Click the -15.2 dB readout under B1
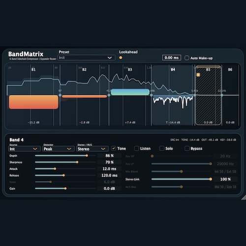This screenshot has height=246, width=246. (x=33, y=123)
